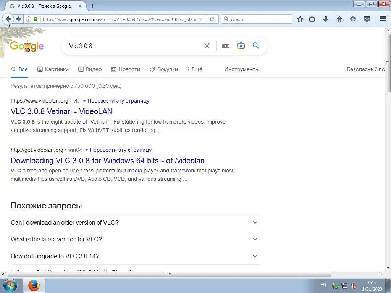
Task: Open the Firefox hamburger menu
Action: click(383, 19)
